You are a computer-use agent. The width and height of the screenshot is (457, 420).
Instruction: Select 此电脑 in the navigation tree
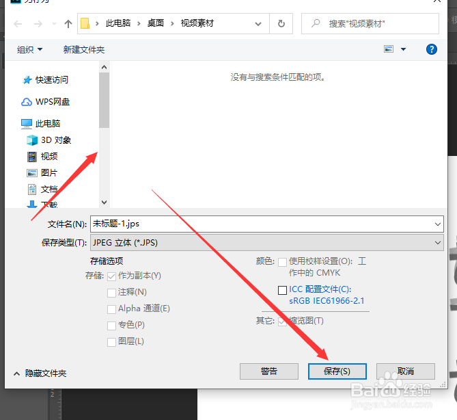[x=41, y=123]
